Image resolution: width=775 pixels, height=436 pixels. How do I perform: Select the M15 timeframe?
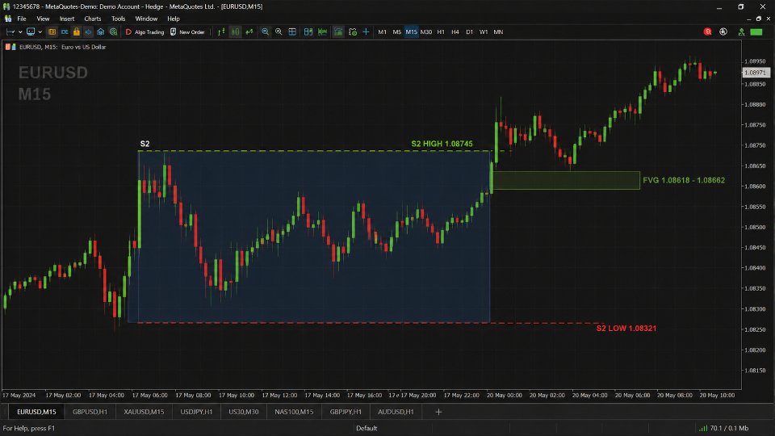pyautogui.click(x=411, y=31)
